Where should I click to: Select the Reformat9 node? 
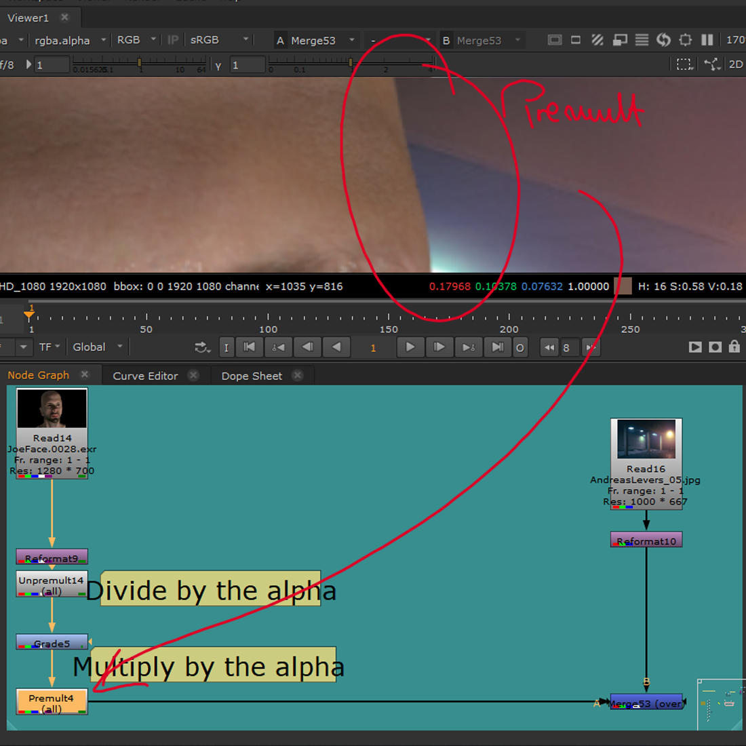coord(52,557)
